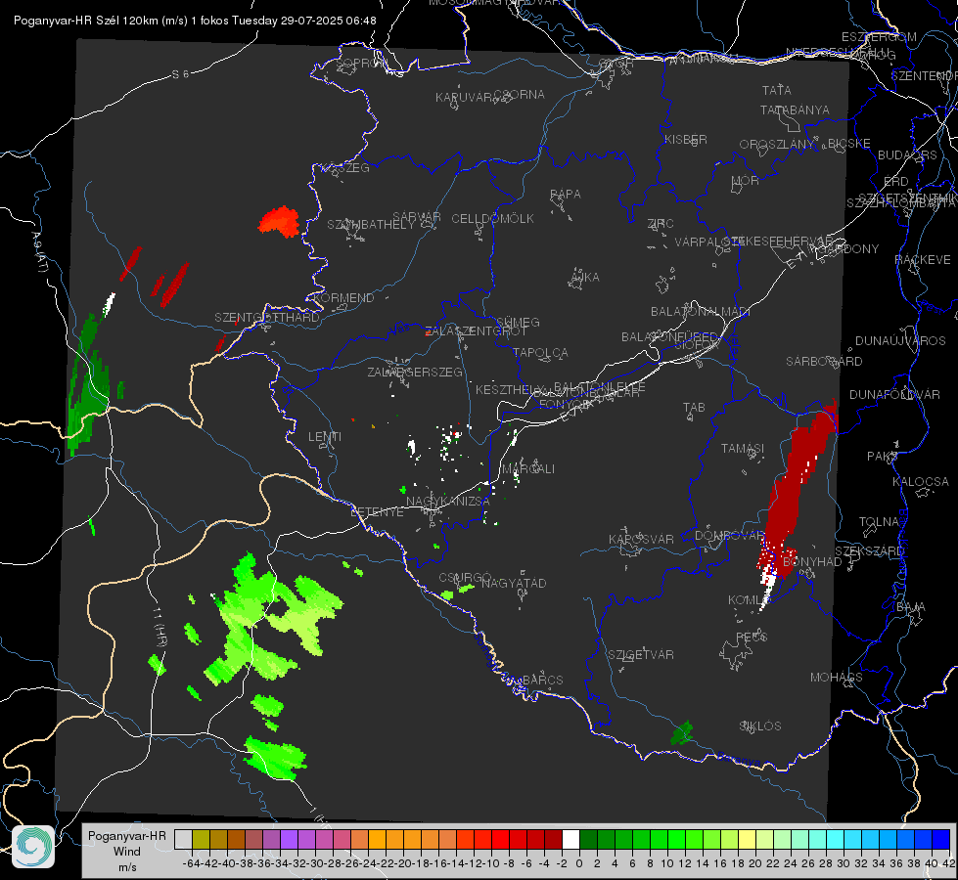
Task: Pick the white swatch in the wind legend
Action: pos(570,839)
